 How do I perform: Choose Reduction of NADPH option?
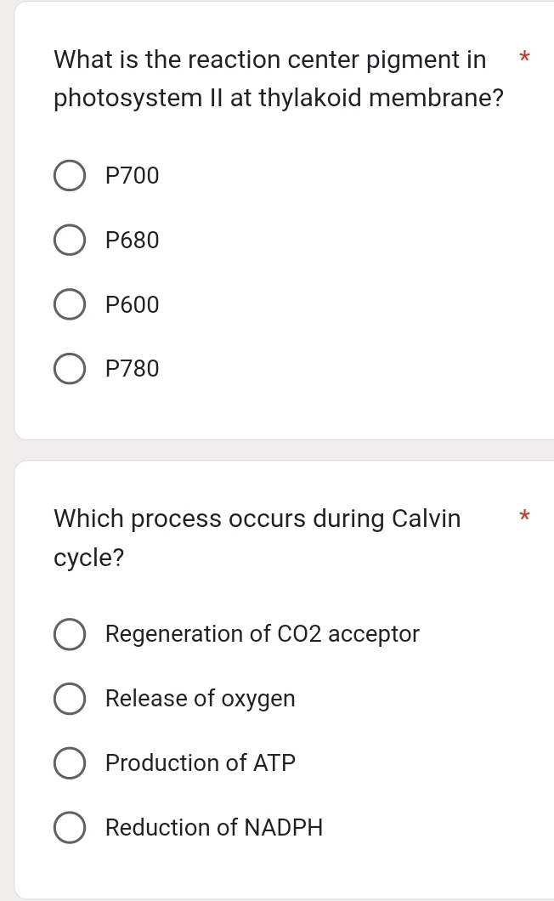pyautogui.click(x=69, y=827)
